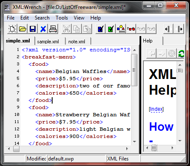Click the right-pointing pane splitter arrow icon
The image size is (190, 166).
tap(179, 29)
